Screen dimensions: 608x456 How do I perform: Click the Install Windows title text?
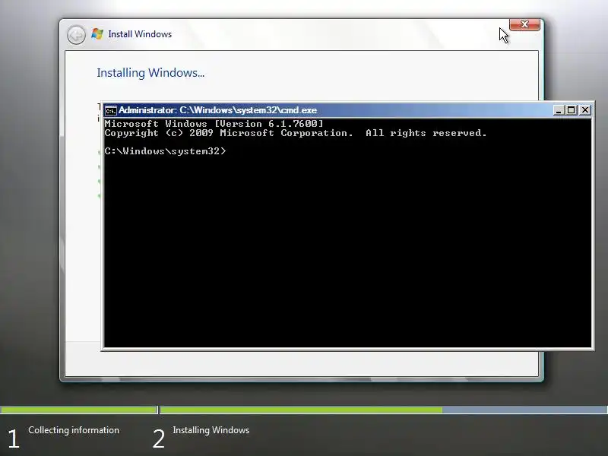(140, 34)
